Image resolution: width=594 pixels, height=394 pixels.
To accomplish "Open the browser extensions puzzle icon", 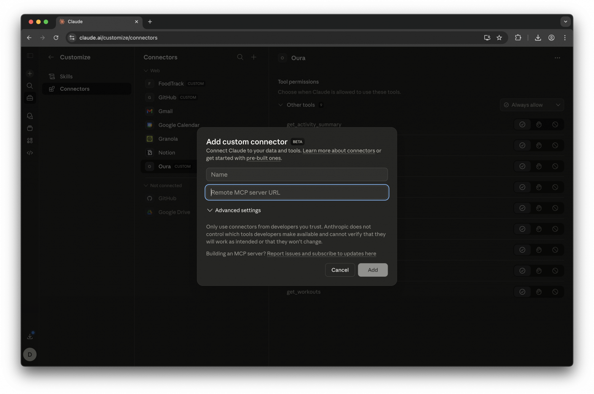I will (518, 38).
